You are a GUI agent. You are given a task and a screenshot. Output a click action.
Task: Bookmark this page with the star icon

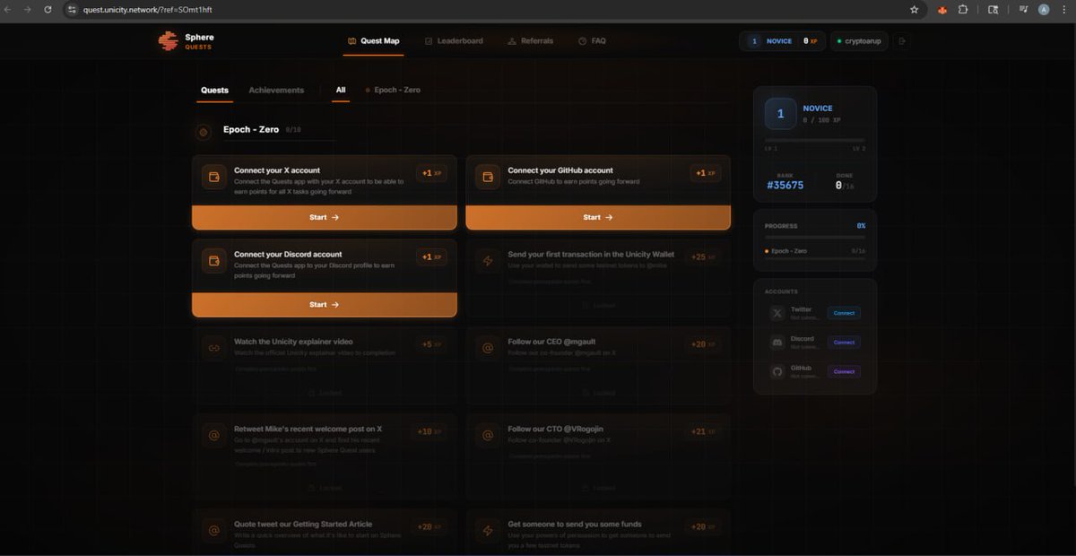click(914, 10)
